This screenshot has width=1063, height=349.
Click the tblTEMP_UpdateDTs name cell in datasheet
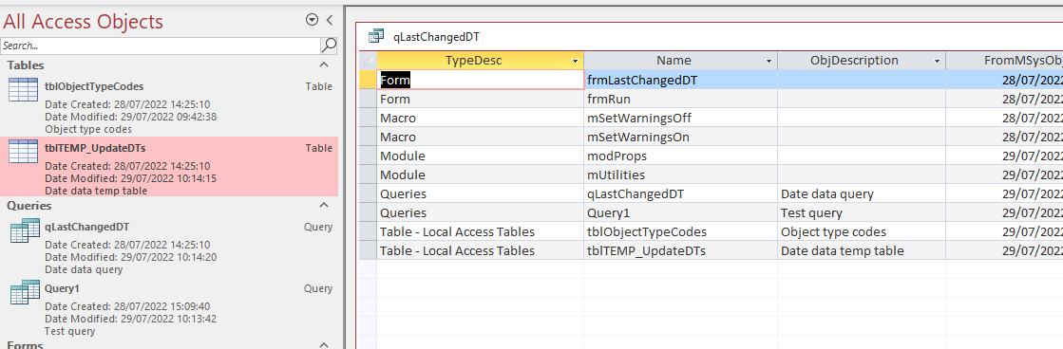coord(680,250)
